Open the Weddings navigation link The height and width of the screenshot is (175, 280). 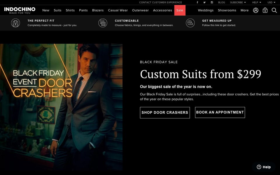(x=206, y=10)
